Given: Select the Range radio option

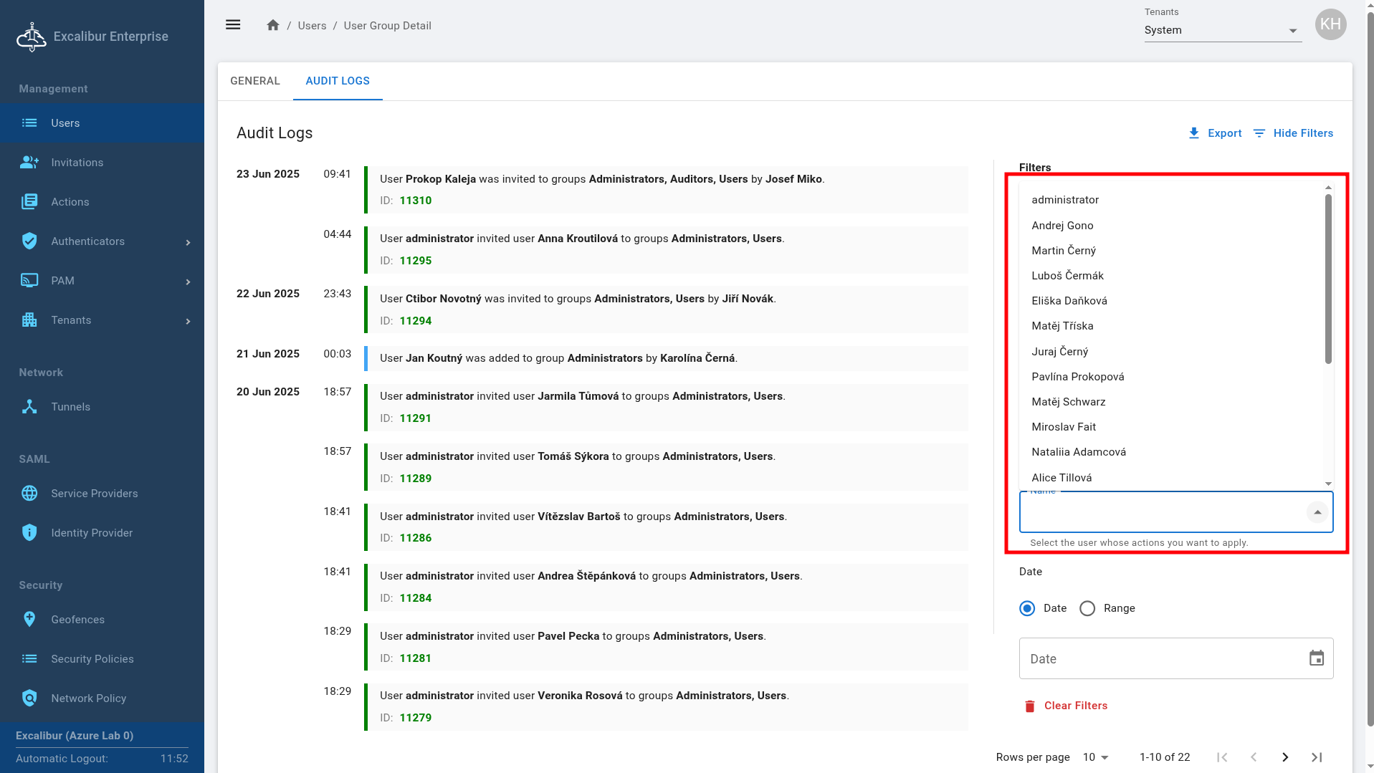Looking at the screenshot, I should tap(1087, 608).
